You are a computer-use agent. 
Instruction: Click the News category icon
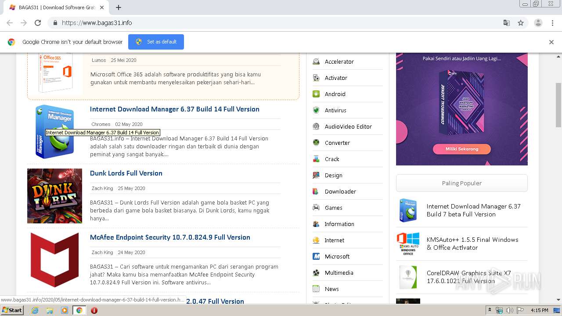click(x=316, y=289)
